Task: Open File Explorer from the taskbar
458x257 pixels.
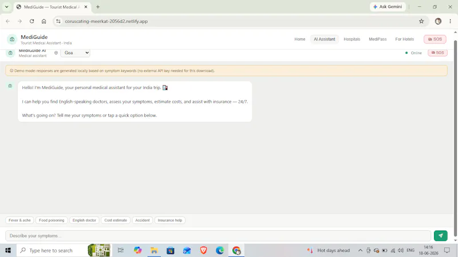Action: tap(154, 250)
